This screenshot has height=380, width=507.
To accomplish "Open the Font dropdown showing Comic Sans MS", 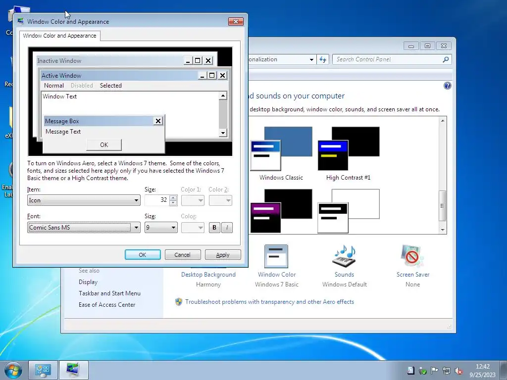I will (84, 228).
